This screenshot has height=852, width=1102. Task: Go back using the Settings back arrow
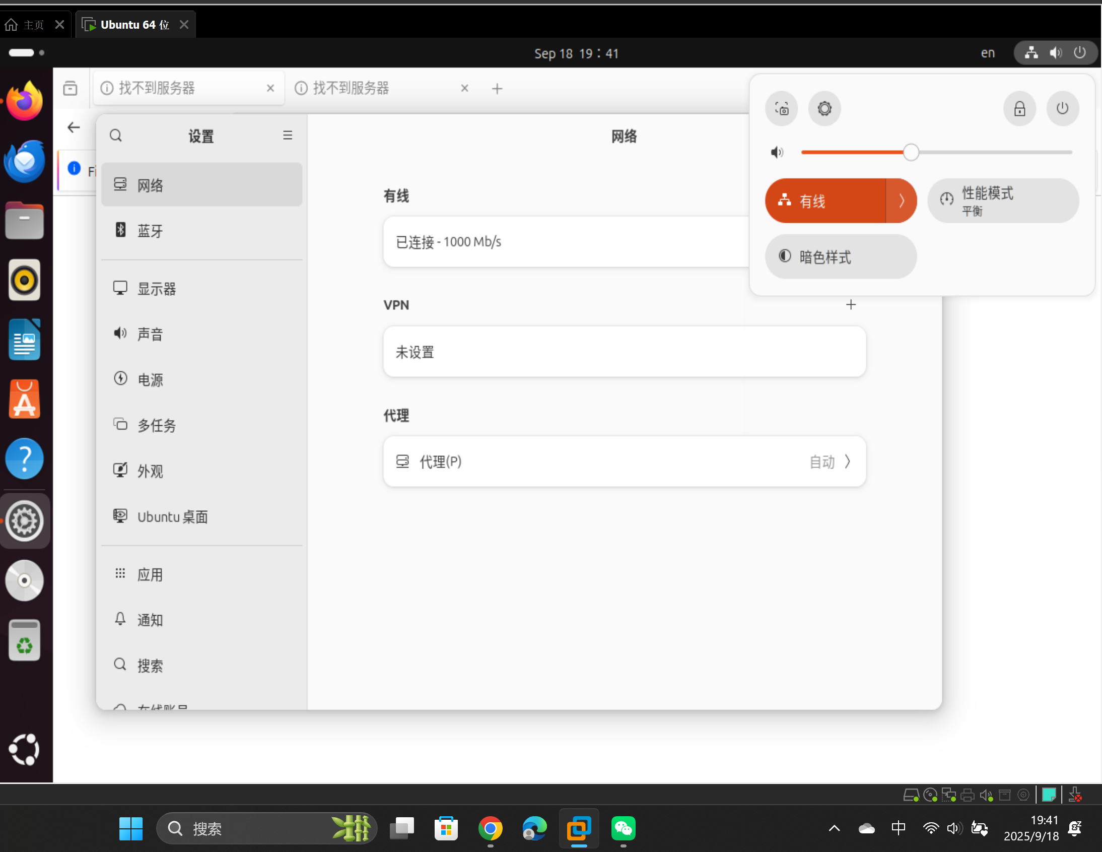[74, 127]
